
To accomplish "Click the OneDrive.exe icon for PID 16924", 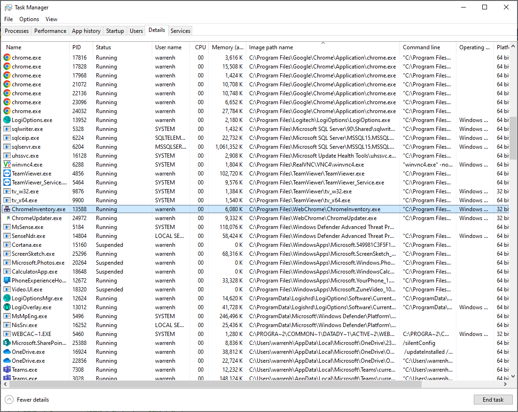I will (7, 351).
